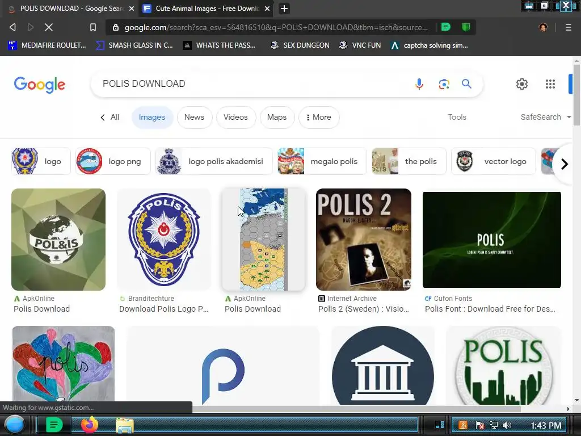
Task: Filter by 'the polis' chip
Action: coord(409,161)
